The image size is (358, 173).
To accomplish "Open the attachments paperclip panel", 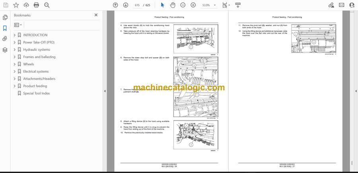I will 5,39.
